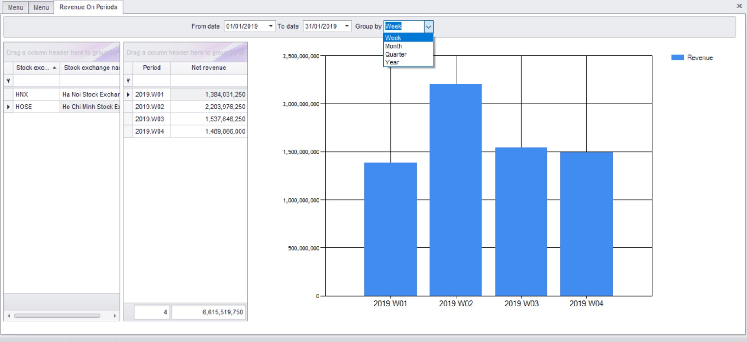The width and height of the screenshot is (747, 342).
Task: Select net revenue 1,384,031,250 cell
Action: 209,94
